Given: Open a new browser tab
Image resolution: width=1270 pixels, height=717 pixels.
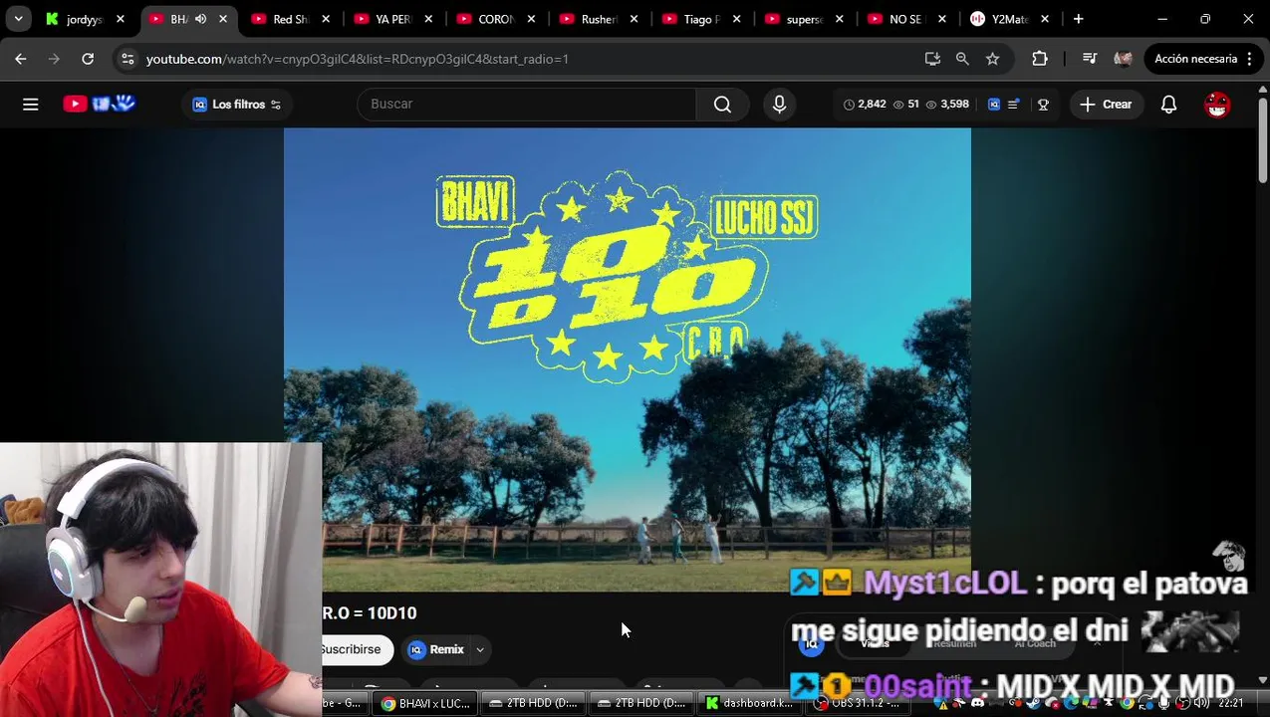Looking at the screenshot, I should [1078, 19].
